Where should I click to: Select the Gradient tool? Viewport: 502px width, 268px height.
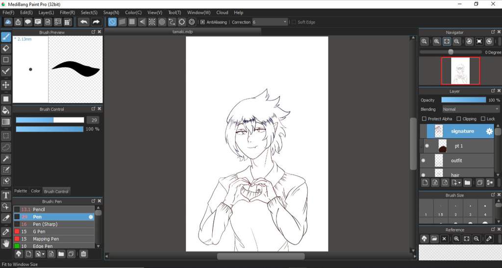pos(6,122)
